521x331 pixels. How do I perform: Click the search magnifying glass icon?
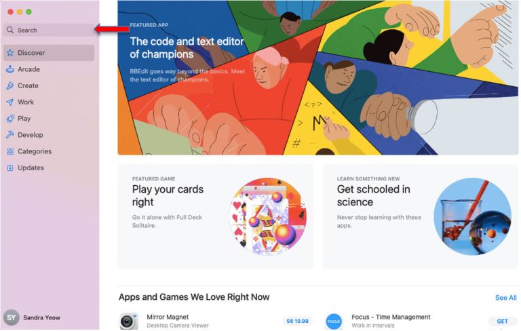click(x=10, y=30)
